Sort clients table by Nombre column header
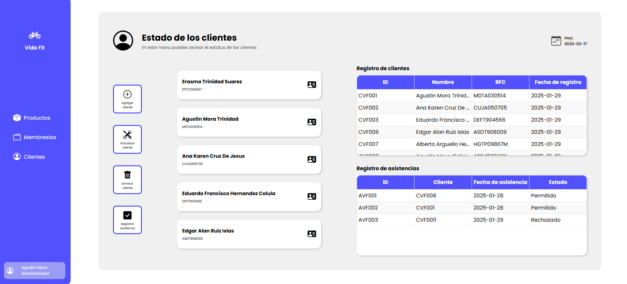Viewport: 627px width, 284px height. click(443, 82)
